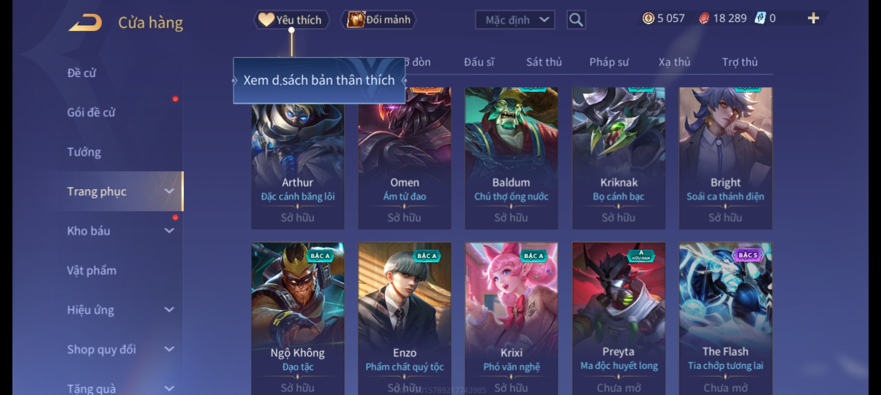Click the blue voucher ticket icon

pos(760,18)
